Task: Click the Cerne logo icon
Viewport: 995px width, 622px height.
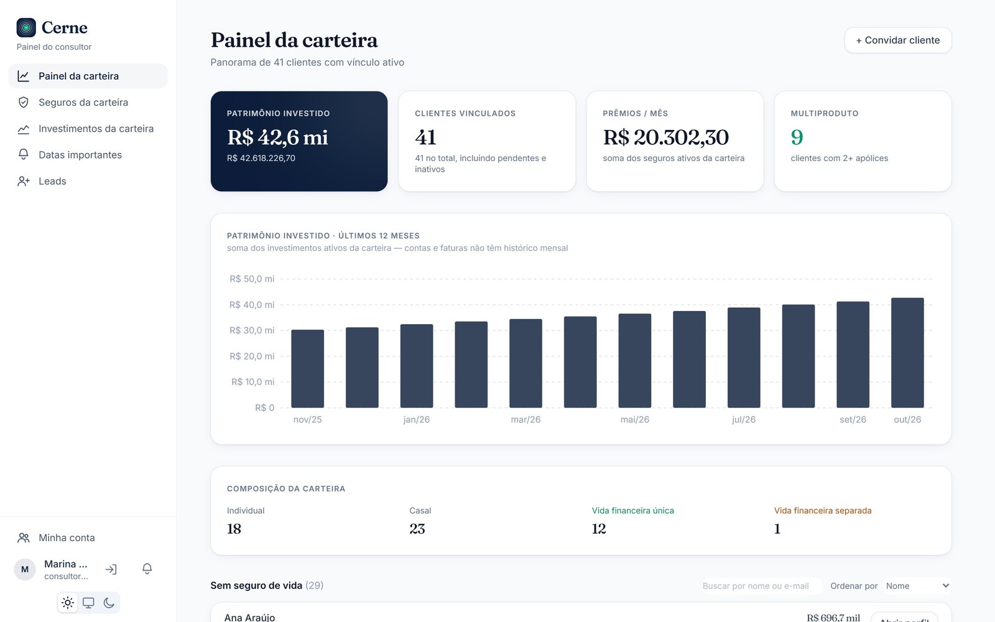Action: 26,27
